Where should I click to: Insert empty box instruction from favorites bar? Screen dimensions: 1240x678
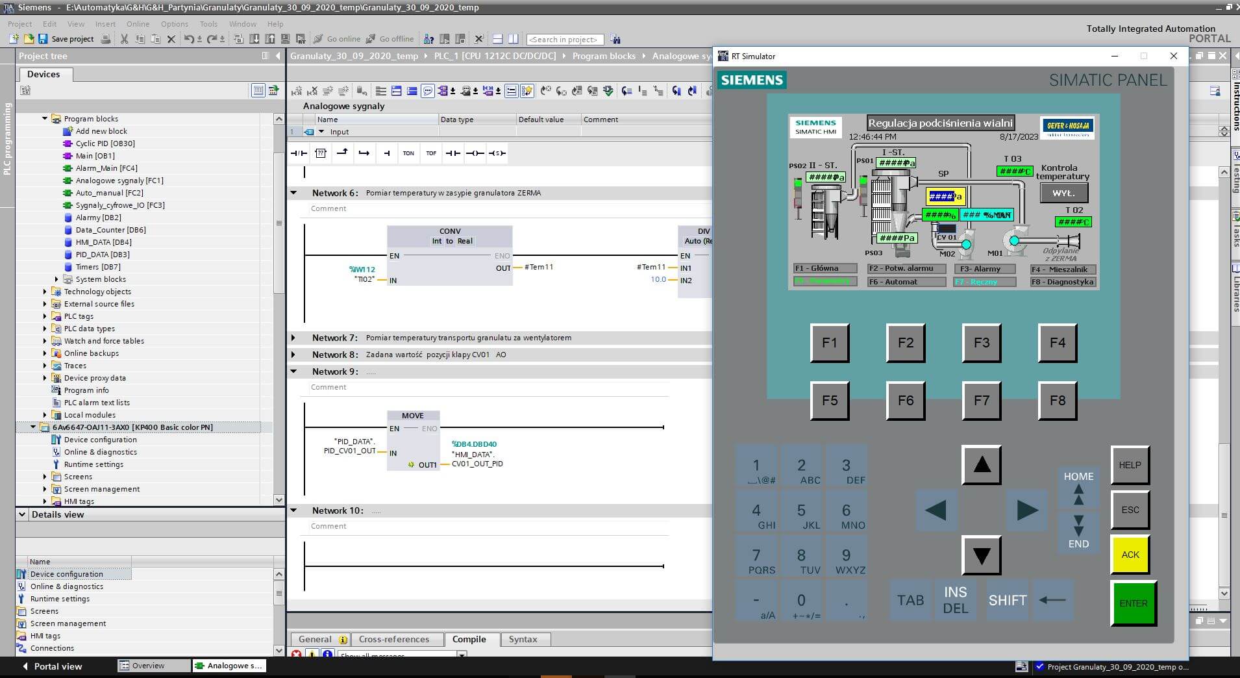[321, 153]
